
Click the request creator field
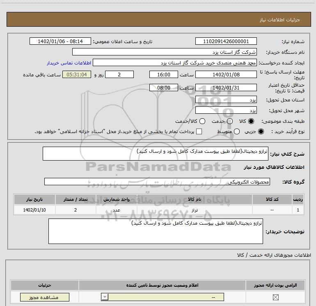click(x=175, y=62)
